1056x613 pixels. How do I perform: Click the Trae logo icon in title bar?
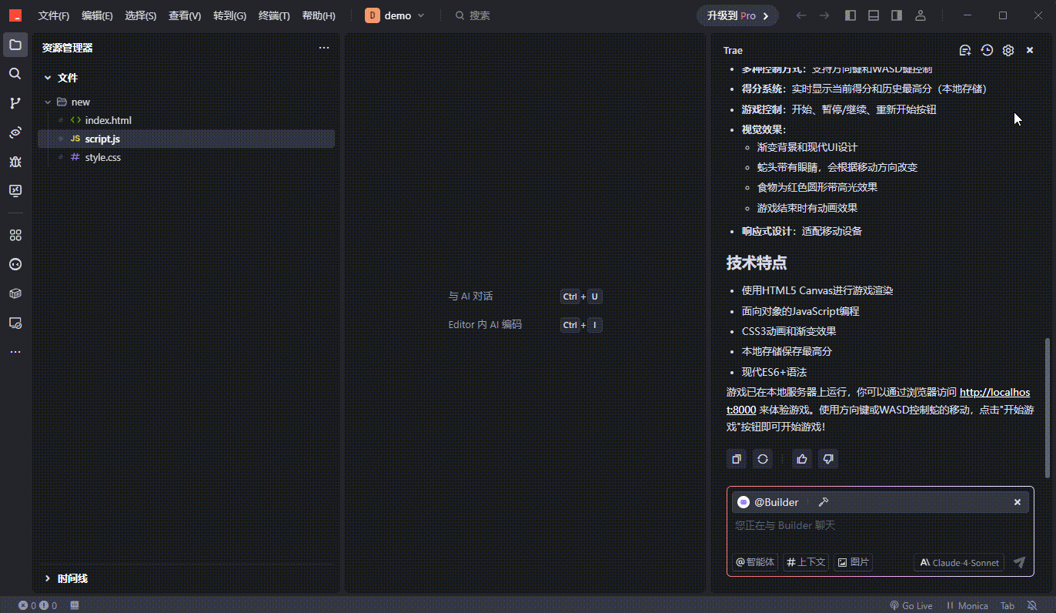click(x=15, y=15)
